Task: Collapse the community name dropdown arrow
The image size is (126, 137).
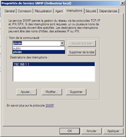Action: coord(62,43)
